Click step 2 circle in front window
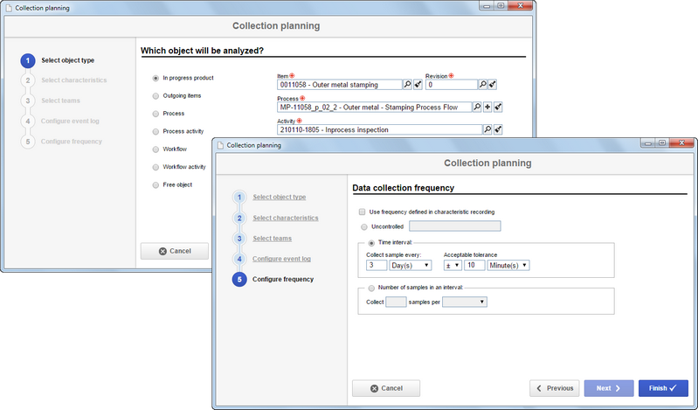Image resolution: width=698 pixels, height=410 pixels. tap(239, 218)
